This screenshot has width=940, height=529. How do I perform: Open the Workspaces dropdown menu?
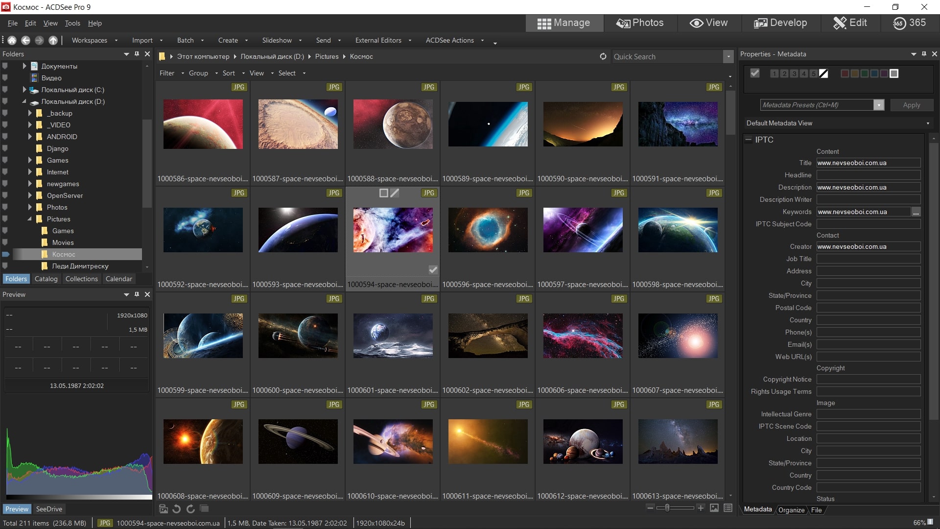point(94,40)
